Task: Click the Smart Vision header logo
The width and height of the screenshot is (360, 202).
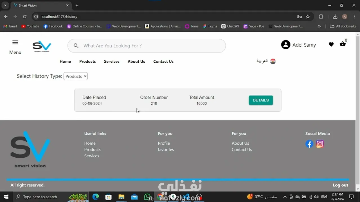Action: (x=42, y=46)
